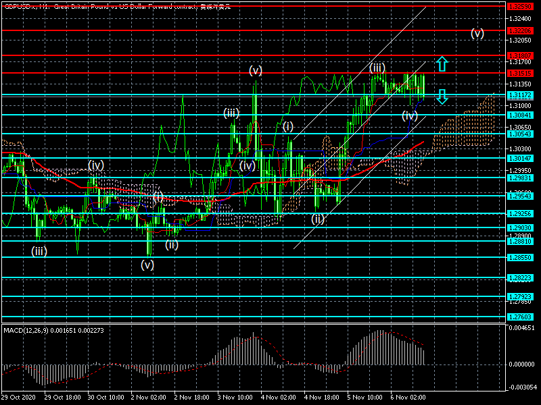Select the red price label 1.31807
541x405 pixels.
point(520,55)
